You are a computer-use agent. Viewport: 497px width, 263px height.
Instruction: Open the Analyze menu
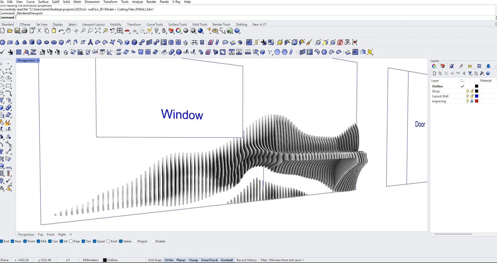pyautogui.click(x=137, y=2)
